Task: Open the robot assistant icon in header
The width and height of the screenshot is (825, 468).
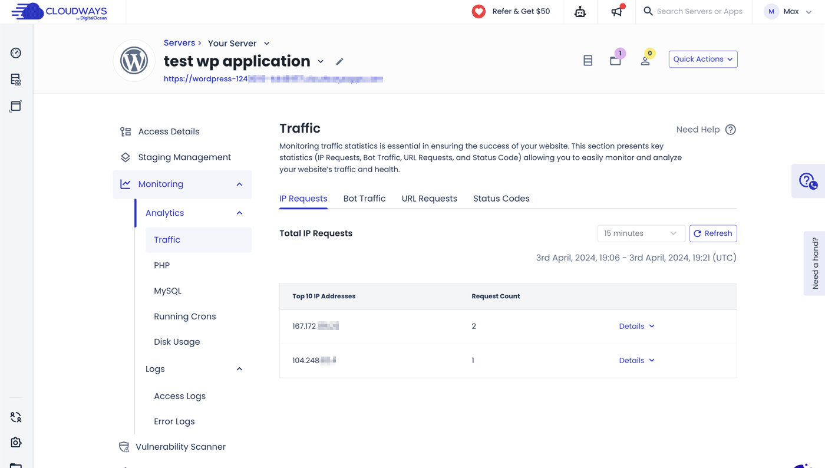Action: coord(580,12)
